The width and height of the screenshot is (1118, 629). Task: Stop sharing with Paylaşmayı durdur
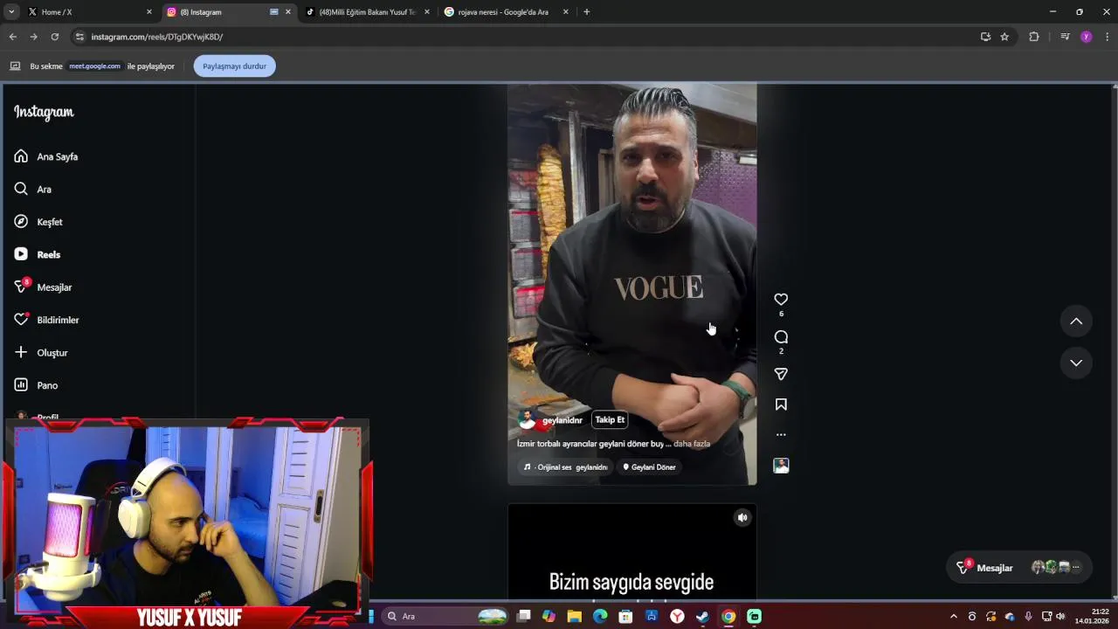[x=234, y=66]
